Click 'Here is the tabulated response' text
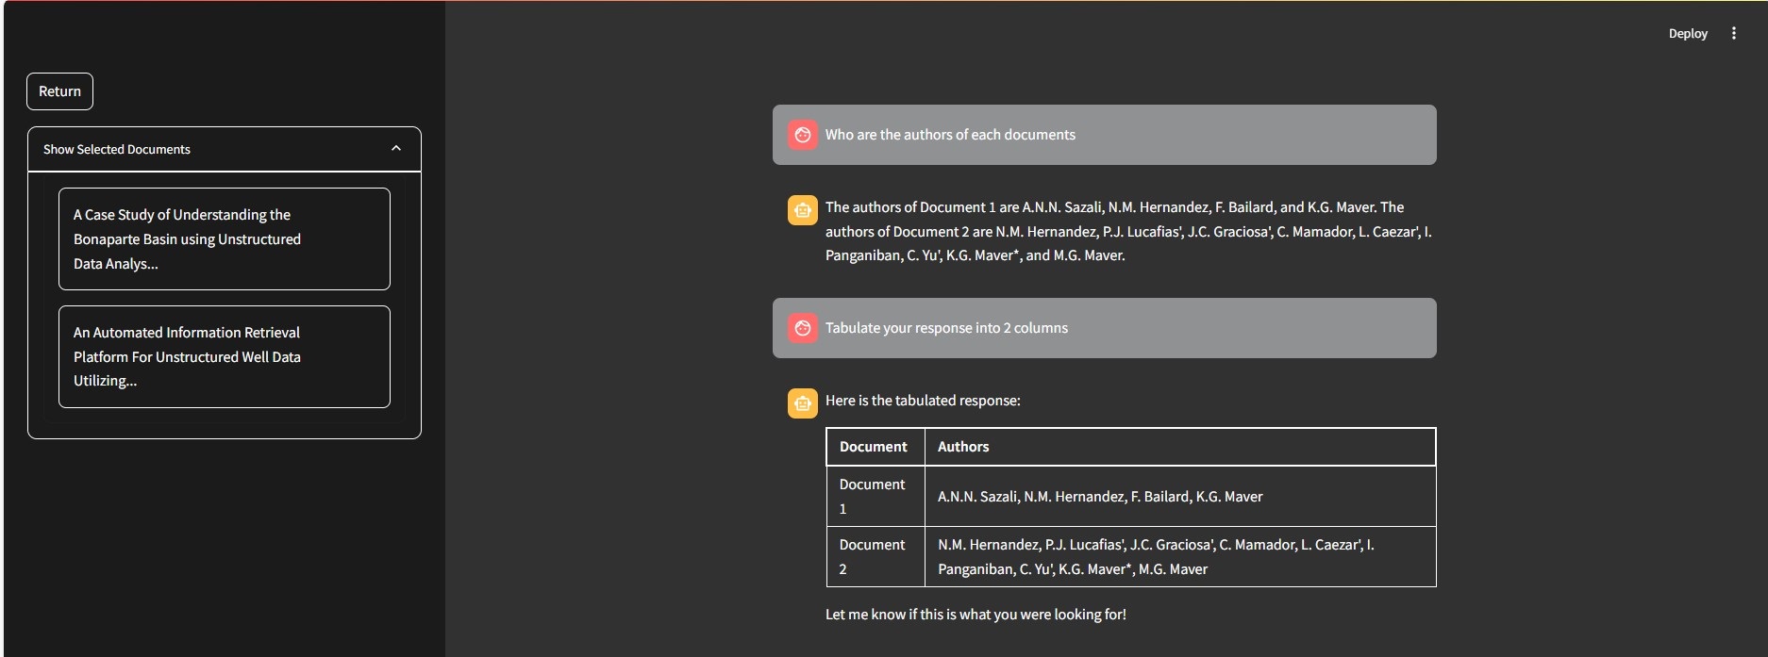This screenshot has height=657, width=1768. click(923, 401)
